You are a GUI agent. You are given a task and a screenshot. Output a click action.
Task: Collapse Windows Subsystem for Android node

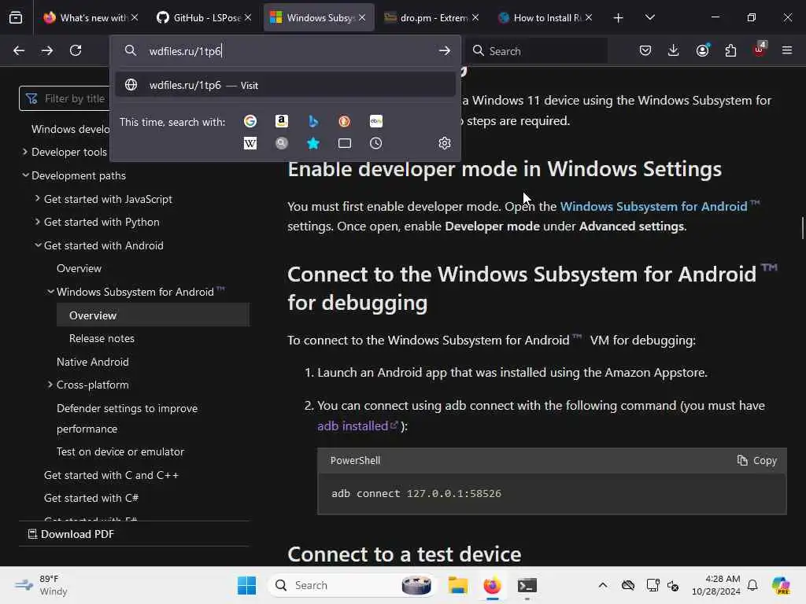(50, 291)
